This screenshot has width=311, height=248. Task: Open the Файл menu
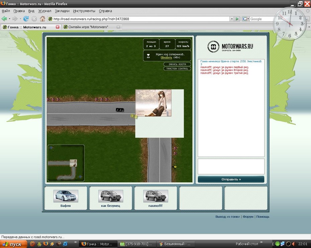pyautogui.click(x=6, y=11)
